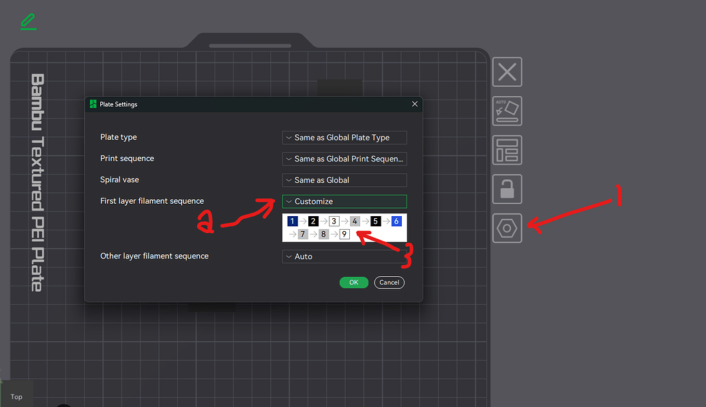Open Other layer filament sequence dropdown
The width and height of the screenshot is (706, 407).
tap(344, 256)
